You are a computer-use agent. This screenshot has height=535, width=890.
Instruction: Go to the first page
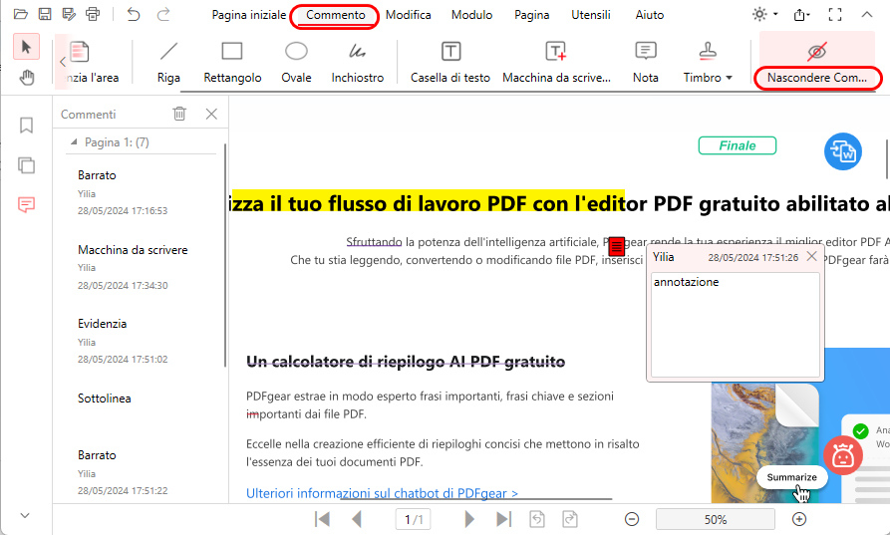point(322,518)
